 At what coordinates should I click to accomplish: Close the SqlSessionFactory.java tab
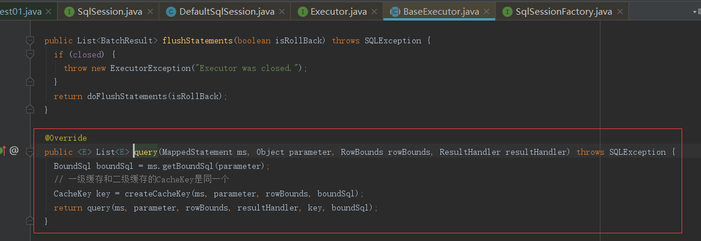pyautogui.click(x=620, y=12)
